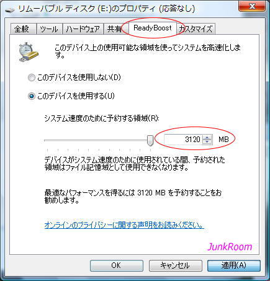Click the キャンセル button

coord(176,265)
